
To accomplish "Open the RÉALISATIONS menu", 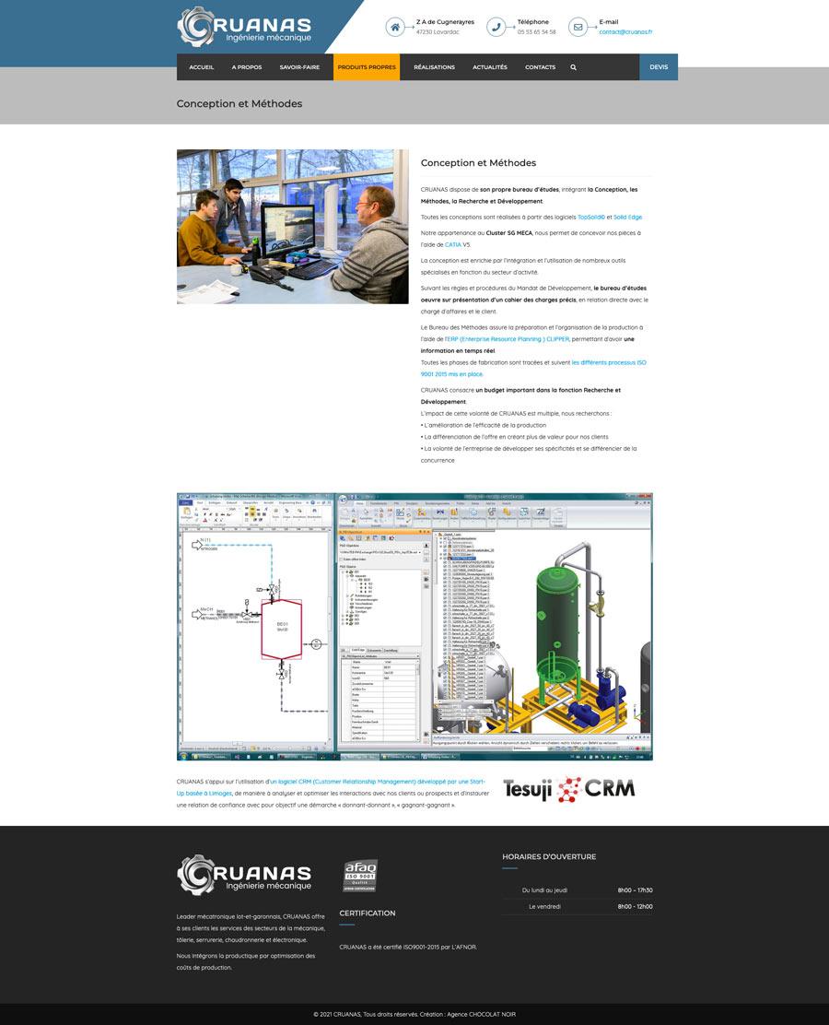I will pyautogui.click(x=434, y=67).
